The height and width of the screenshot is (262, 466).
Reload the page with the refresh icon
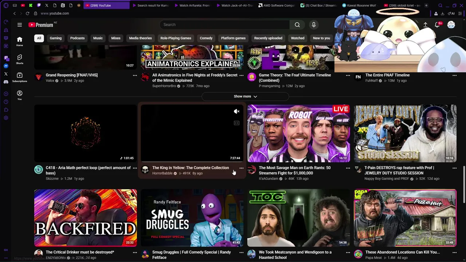point(27,13)
